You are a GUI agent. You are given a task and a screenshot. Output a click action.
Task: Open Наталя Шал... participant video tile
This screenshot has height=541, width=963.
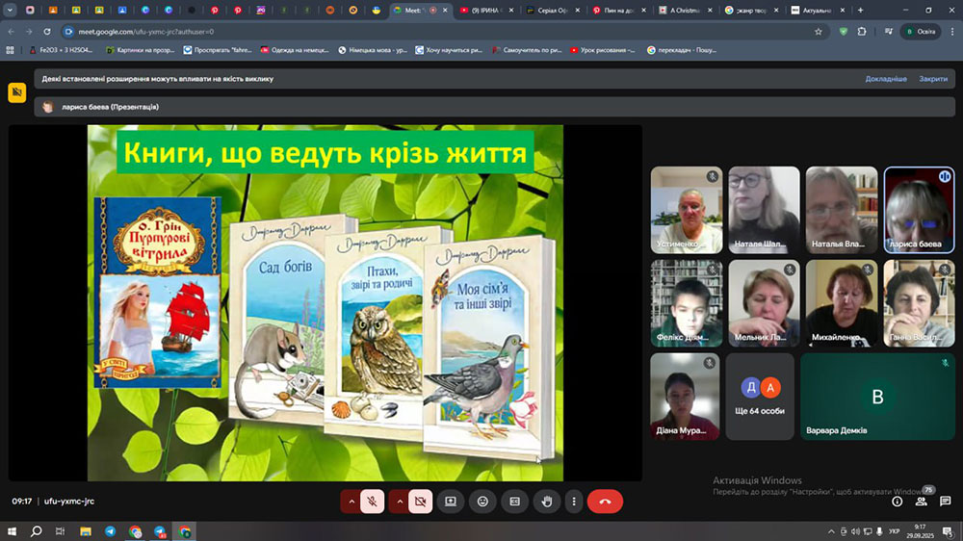[x=764, y=210]
